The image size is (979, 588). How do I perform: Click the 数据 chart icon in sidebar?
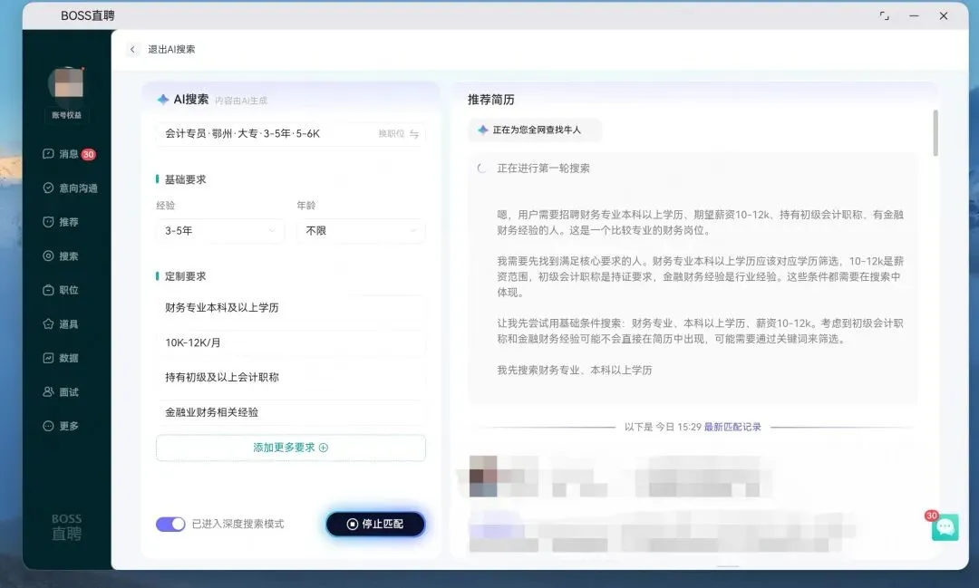pos(48,358)
